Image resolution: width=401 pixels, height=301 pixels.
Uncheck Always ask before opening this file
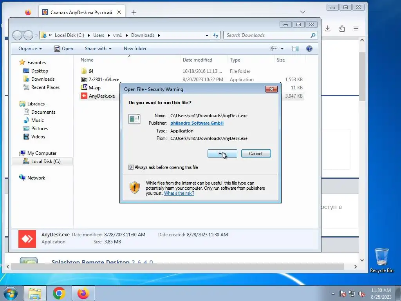(131, 167)
